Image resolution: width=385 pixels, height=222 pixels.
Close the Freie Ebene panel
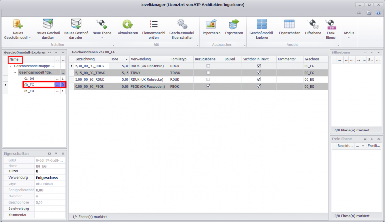click(x=378, y=139)
